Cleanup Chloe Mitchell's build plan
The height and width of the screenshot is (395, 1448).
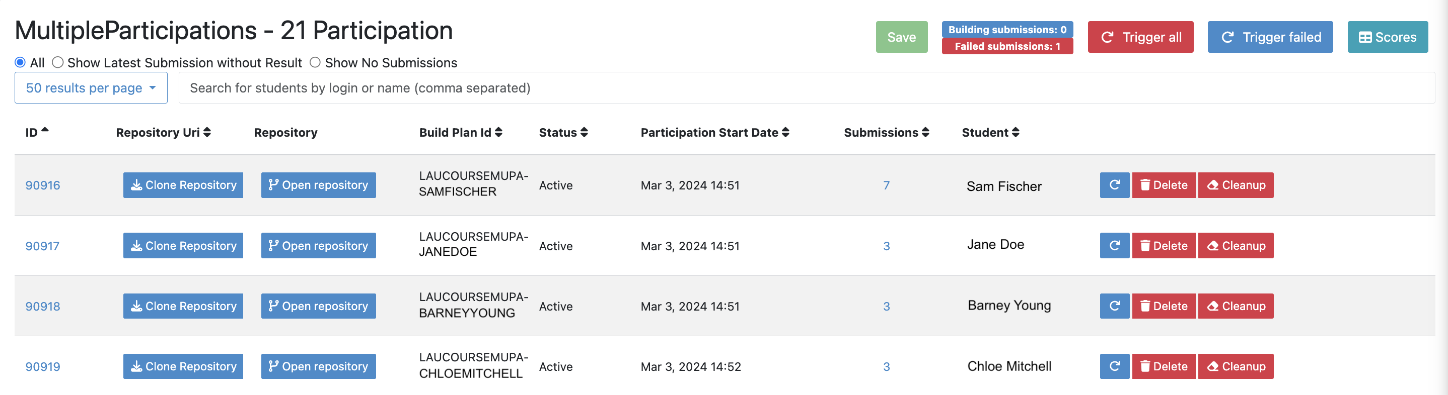[x=1236, y=366]
